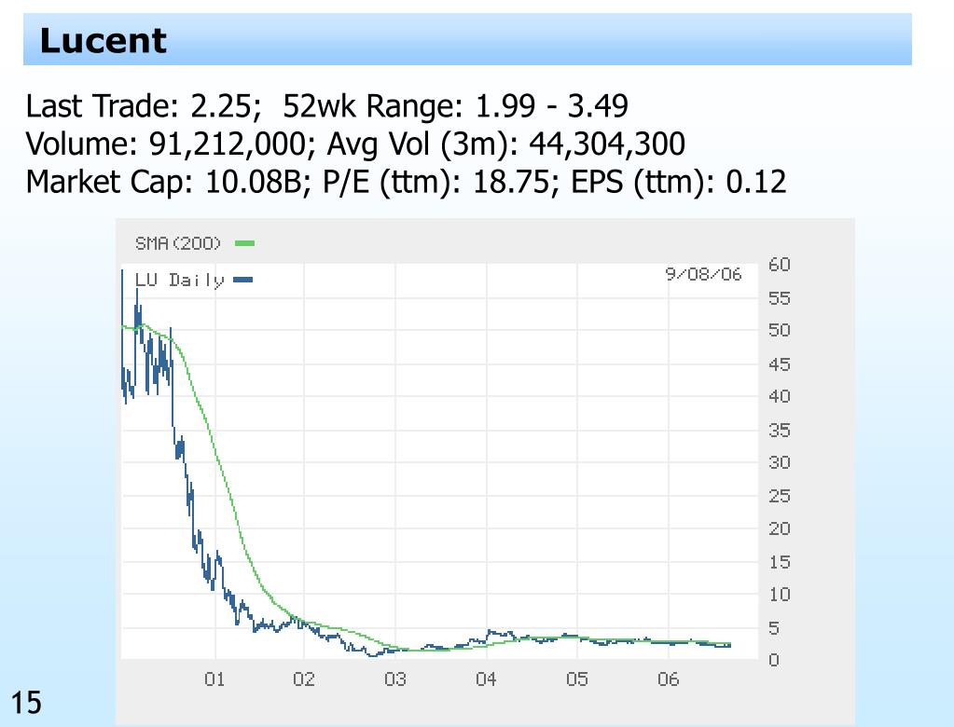
Task: Click the 40 y-axis label
Action: point(780,396)
